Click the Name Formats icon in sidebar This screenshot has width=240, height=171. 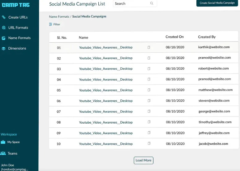(4, 38)
